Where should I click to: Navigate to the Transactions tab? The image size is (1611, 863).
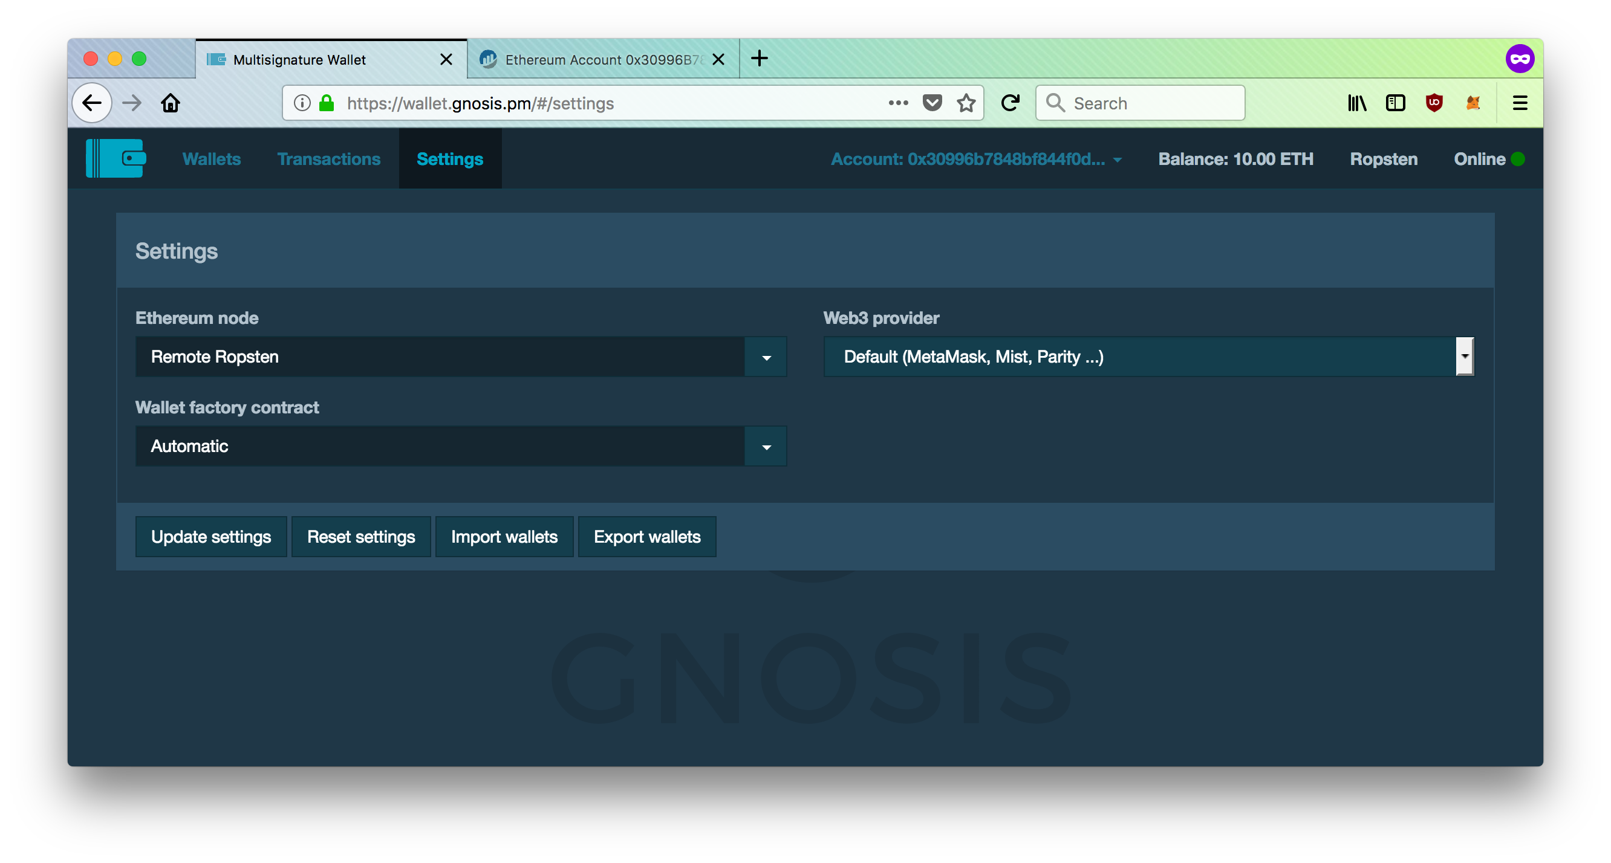(x=329, y=159)
